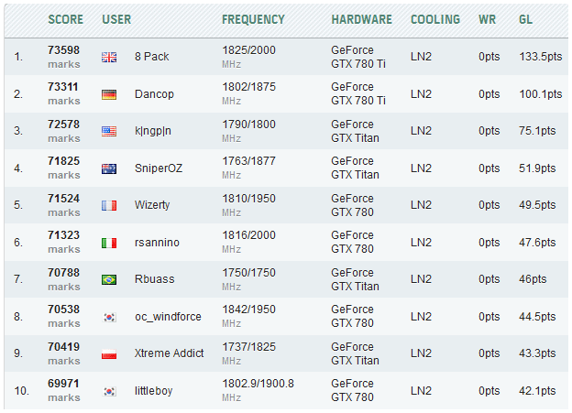Image resolution: width=572 pixels, height=413 pixels.
Task: Open the 71323 marks score entry
Action: (64, 242)
